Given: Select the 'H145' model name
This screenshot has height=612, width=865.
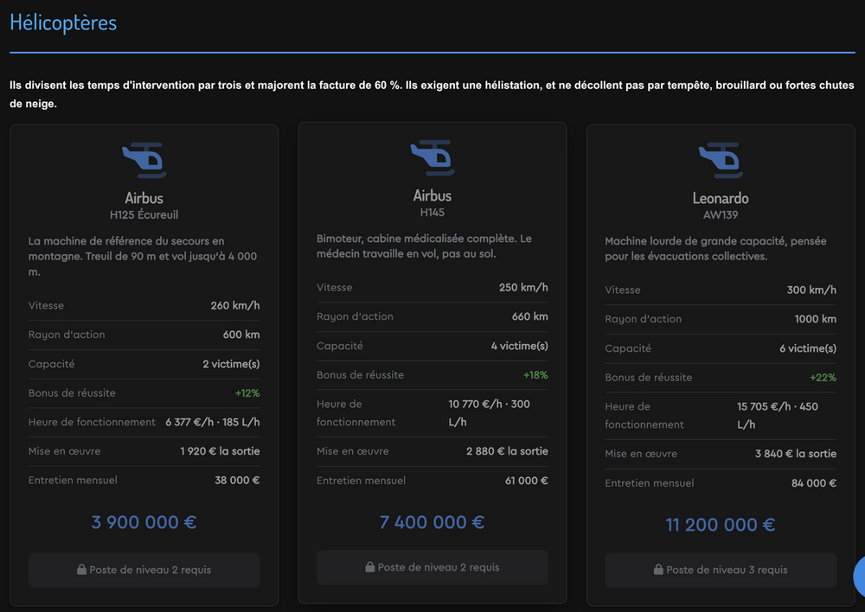Looking at the screenshot, I should pos(432,213).
